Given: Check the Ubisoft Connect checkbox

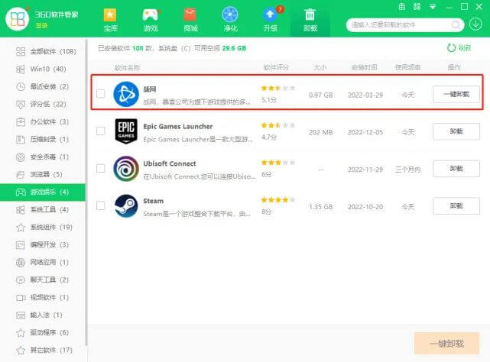Looking at the screenshot, I should (x=101, y=168).
